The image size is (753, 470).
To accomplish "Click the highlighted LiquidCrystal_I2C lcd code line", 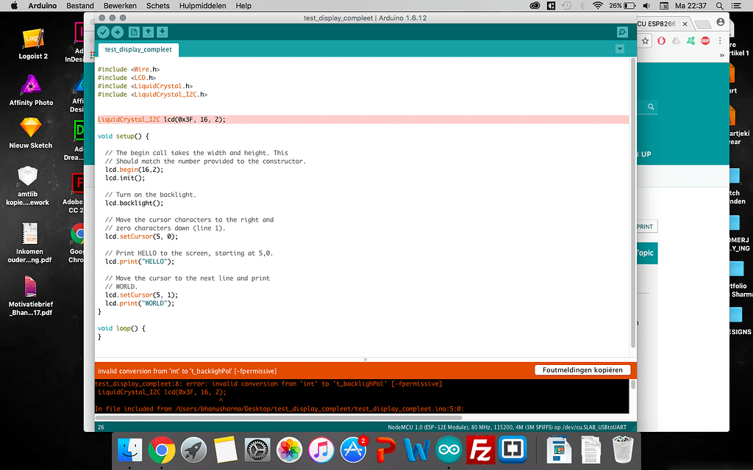I will click(363, 120).
